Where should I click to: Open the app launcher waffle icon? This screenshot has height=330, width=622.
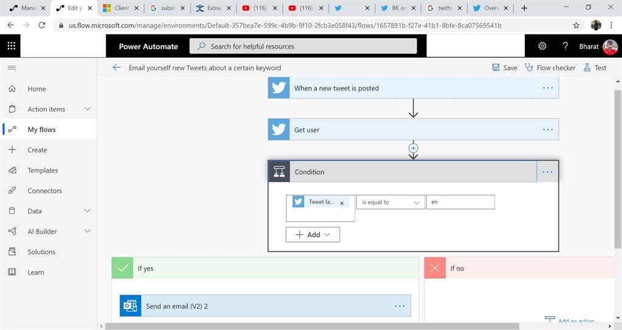[x=11, y=46]
